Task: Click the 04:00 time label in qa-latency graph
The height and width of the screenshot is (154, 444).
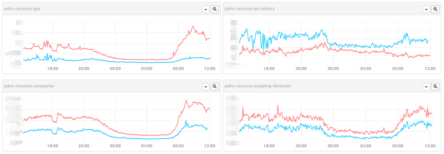Action: pos(365,68)
